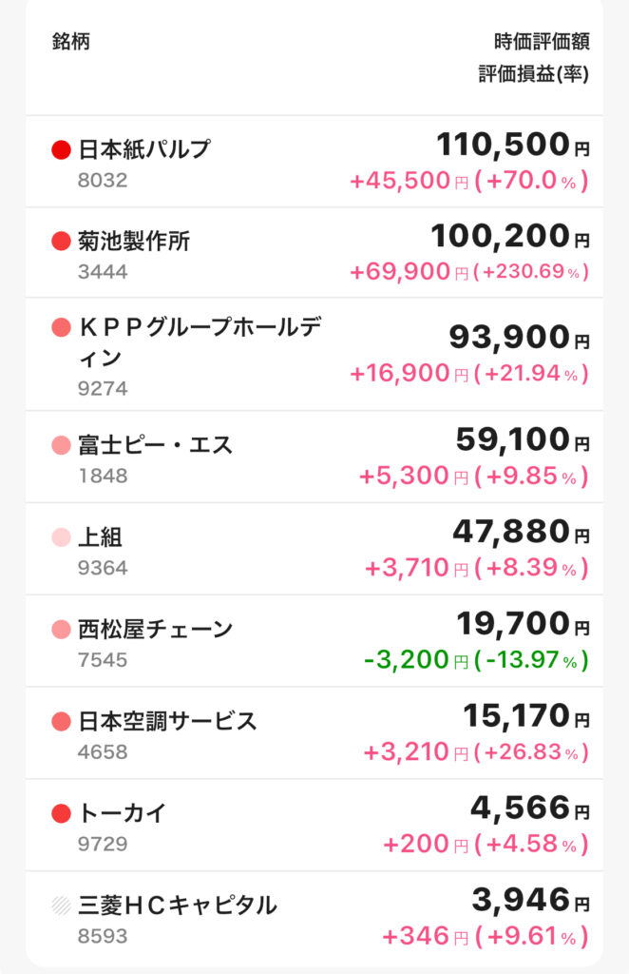
Task: Tap the -3,200円 loss figure
Action: pyautogui.click(x=415, y=660)
